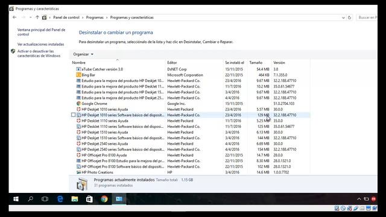Select Estudio para la mejora HP Deskjet 25 row
The image size is (386, 217).
[191, 98]
